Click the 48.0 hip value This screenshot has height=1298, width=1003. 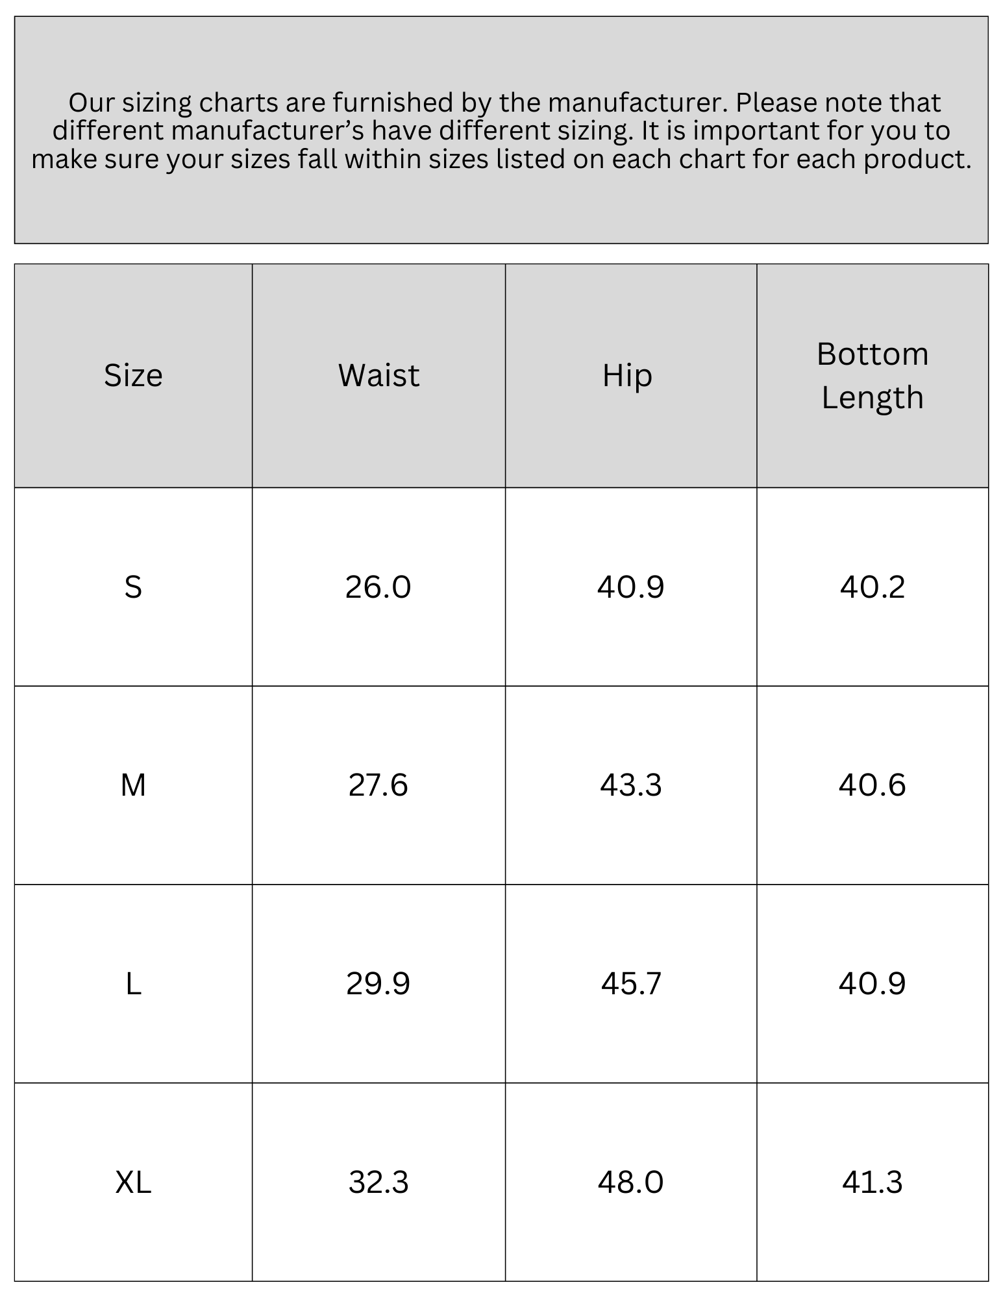coord(631,1182)
